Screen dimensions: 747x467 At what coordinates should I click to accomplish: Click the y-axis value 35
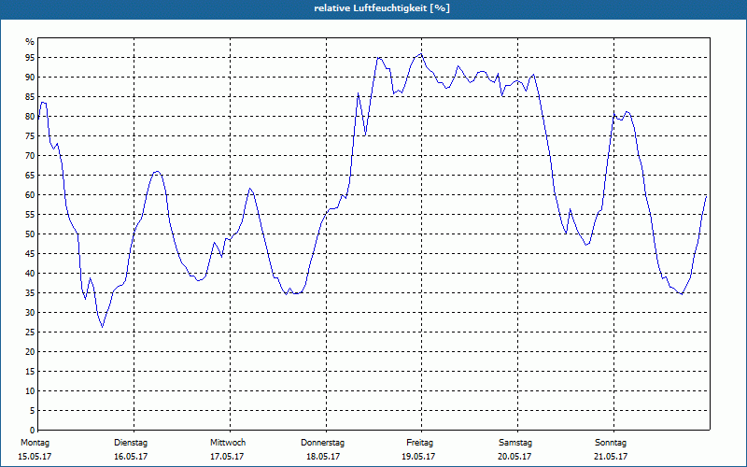click(30, 293)
